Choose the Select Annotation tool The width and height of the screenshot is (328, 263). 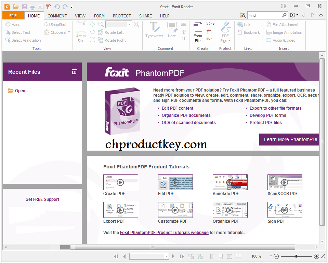23,40
